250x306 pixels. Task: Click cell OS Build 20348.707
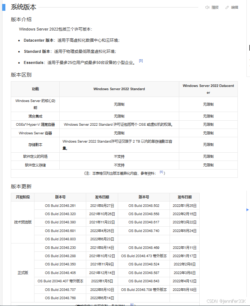pyautogui.click(x=60, y=290)
